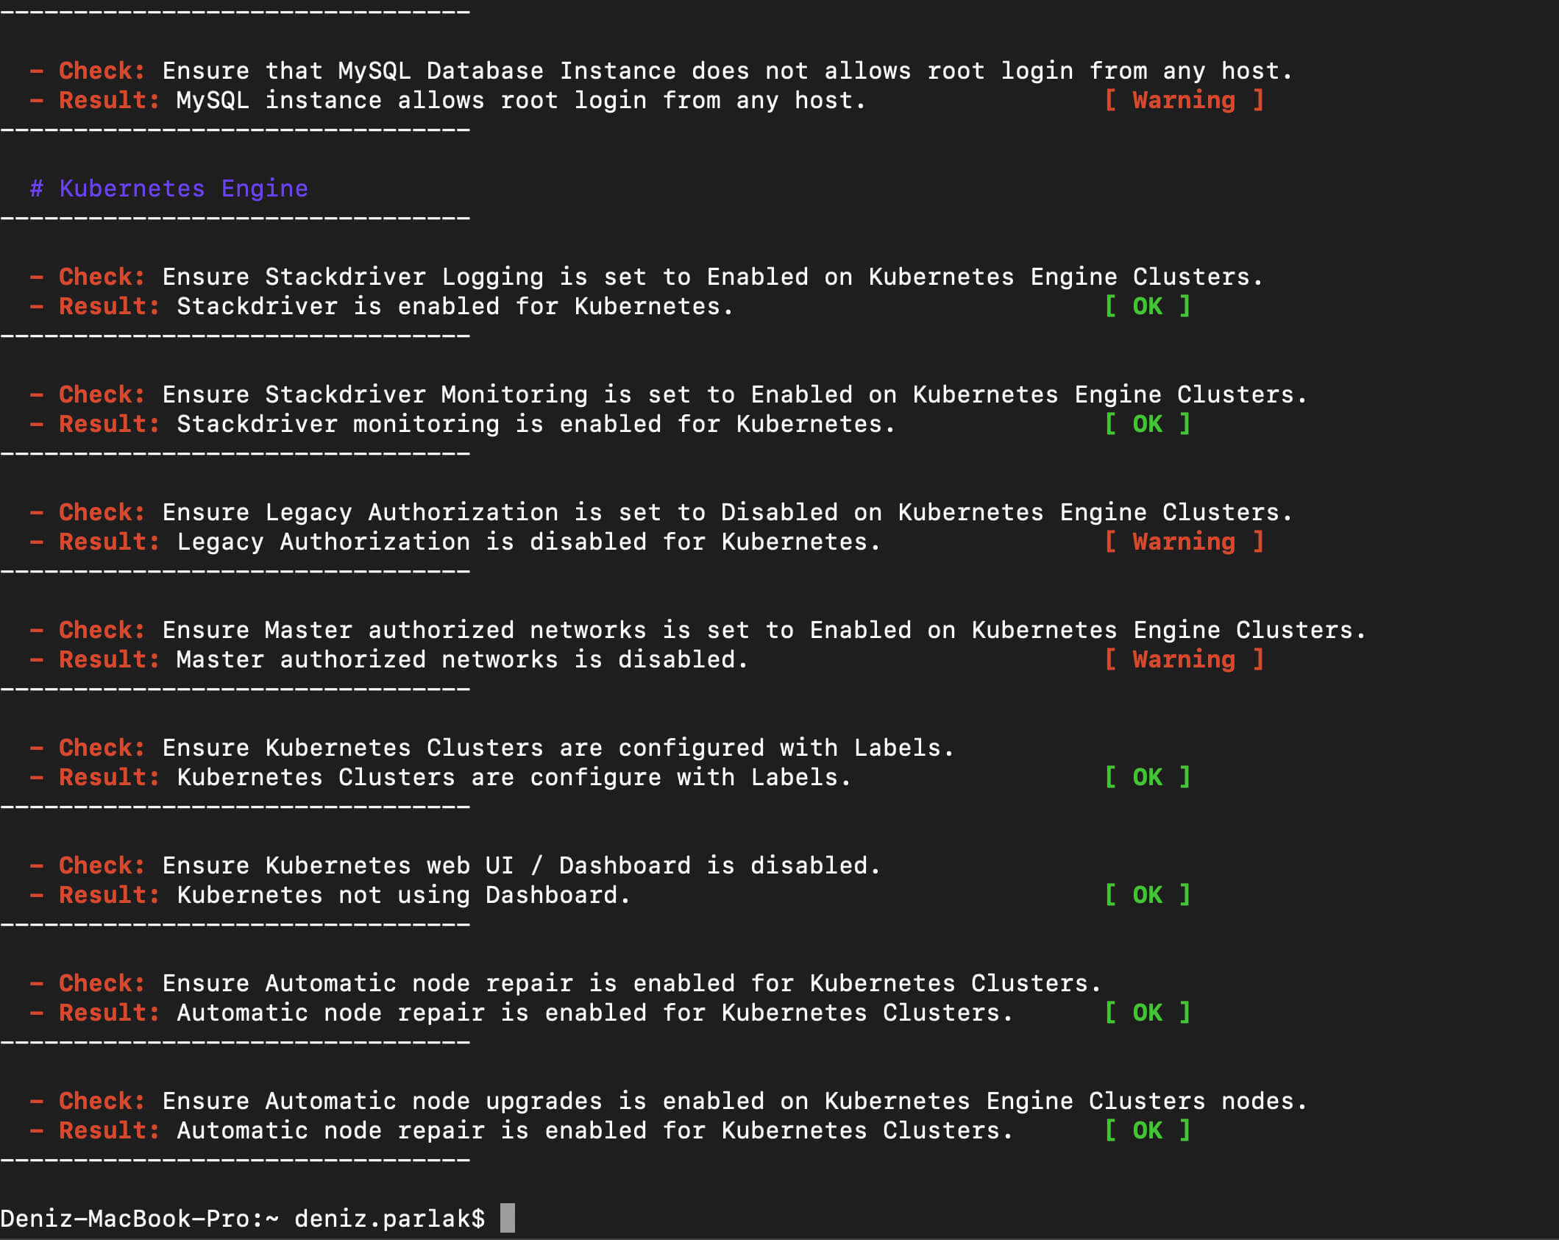Click the text "Master authorized networks is disabled."
The image size is (1559, 1240).
click(x=462, y=659)
